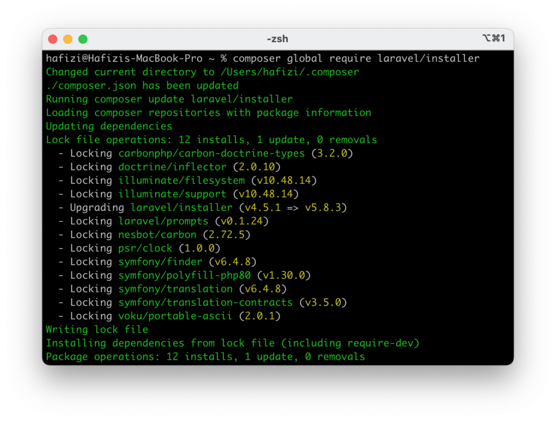
Task: Click version 3.2.0 of carbon-doctrine-types
Action: [332, 154]
